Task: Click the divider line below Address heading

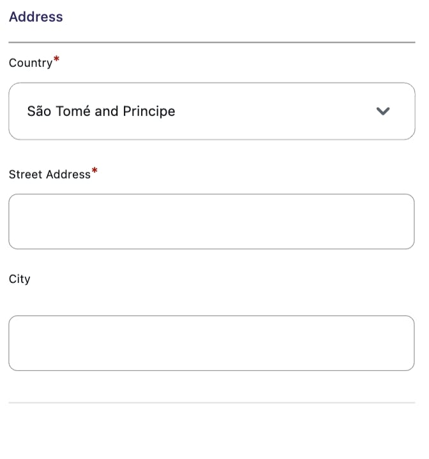Action: pyautogui.click(x=211, y=43)
